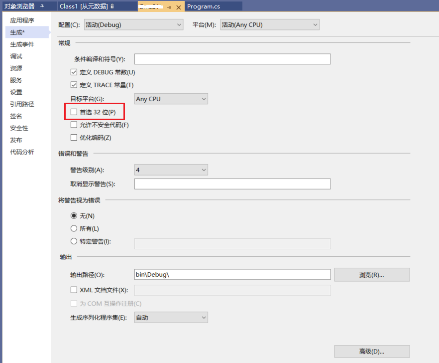The height and width of the screenshot is (363, 439).
Task: Open the 配置(C) dropdown
Action: tap(133, 25)
